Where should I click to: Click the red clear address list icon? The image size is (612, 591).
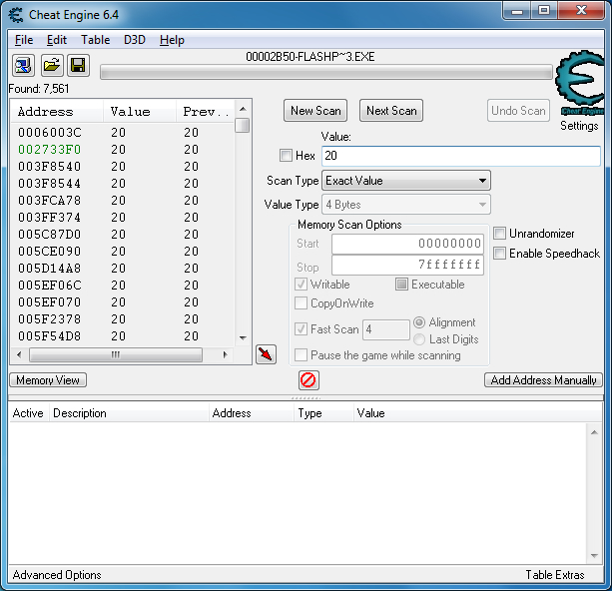point(308,380)
